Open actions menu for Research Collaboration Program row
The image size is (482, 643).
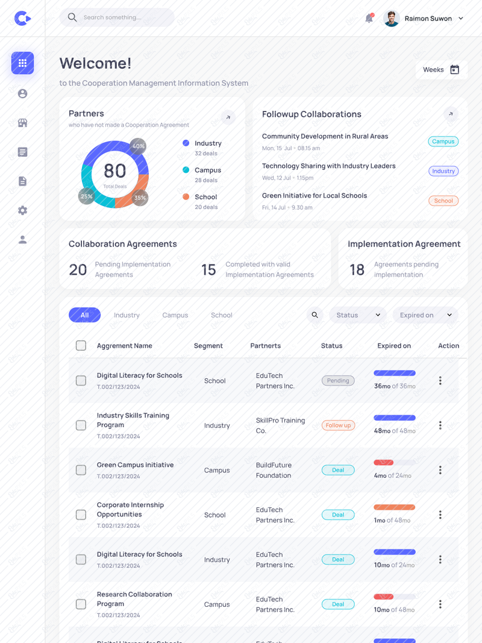(x=440, y=604)
